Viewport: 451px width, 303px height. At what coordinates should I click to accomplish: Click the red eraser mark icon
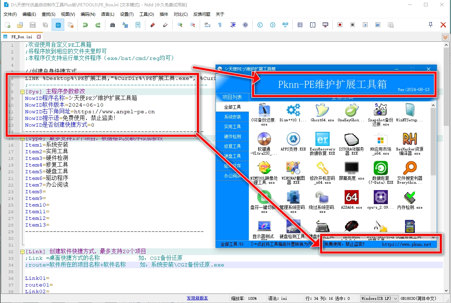[152, 25]
